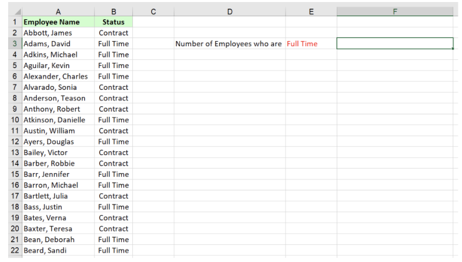
Task: Select cell with Alvarado, Sonia
Action: [x=59, y=87]
